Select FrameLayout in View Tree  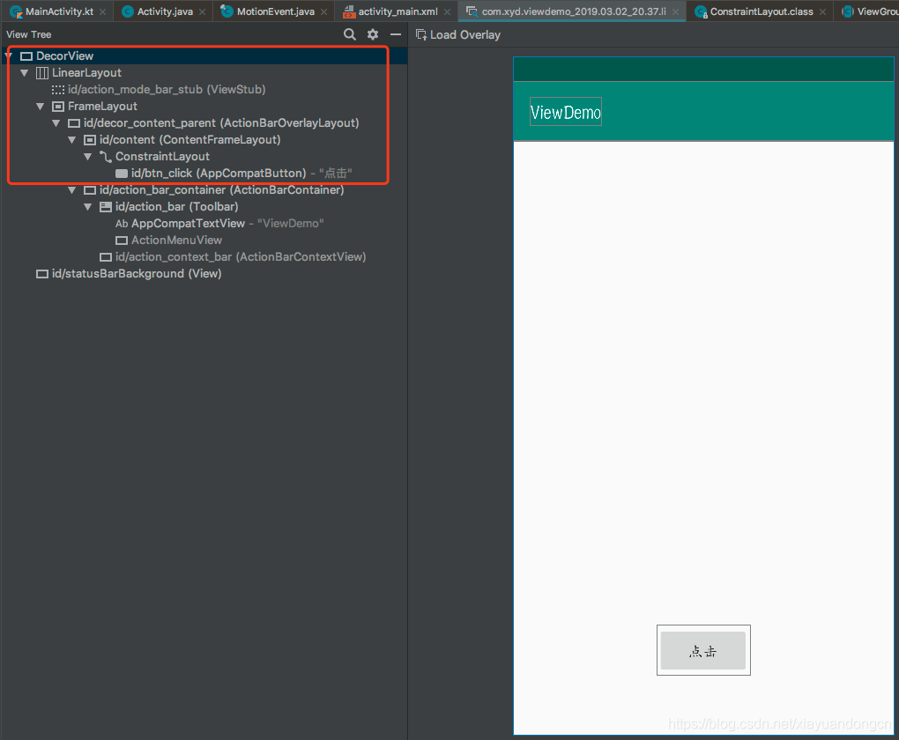204,106
